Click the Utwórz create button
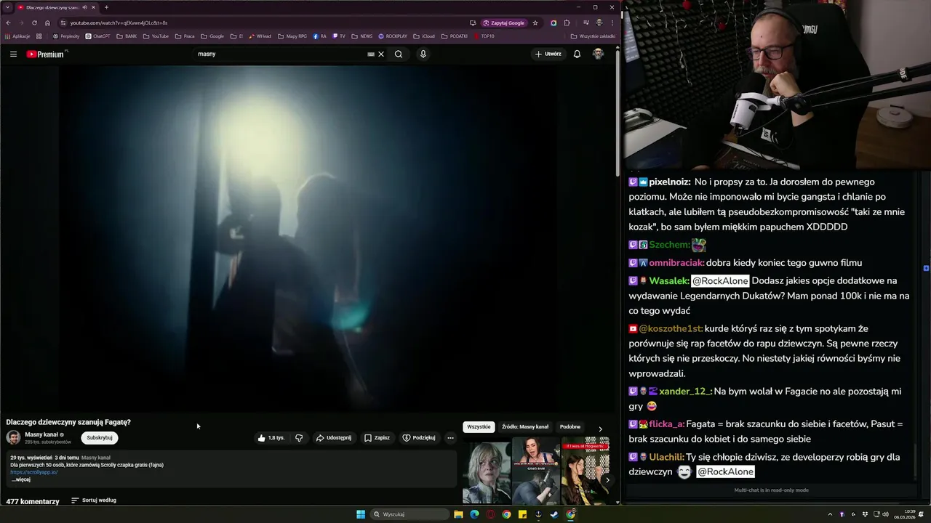This screenshot has height=523, width=931. pyautogui.click(x=548, y=54)
